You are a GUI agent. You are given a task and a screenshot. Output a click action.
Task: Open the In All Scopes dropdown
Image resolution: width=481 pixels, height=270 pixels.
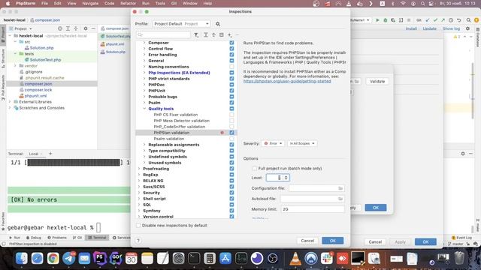click(x=302, y=143)
